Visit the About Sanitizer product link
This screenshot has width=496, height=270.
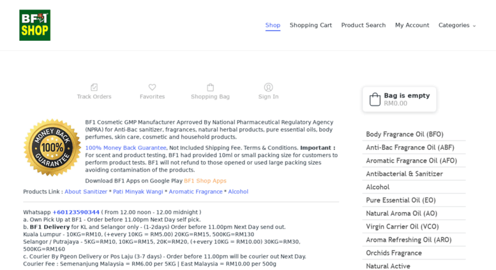pyautogui.click(x=86, y=191)
